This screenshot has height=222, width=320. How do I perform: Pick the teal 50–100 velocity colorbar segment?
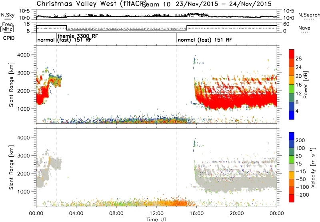tap(292, 152)
